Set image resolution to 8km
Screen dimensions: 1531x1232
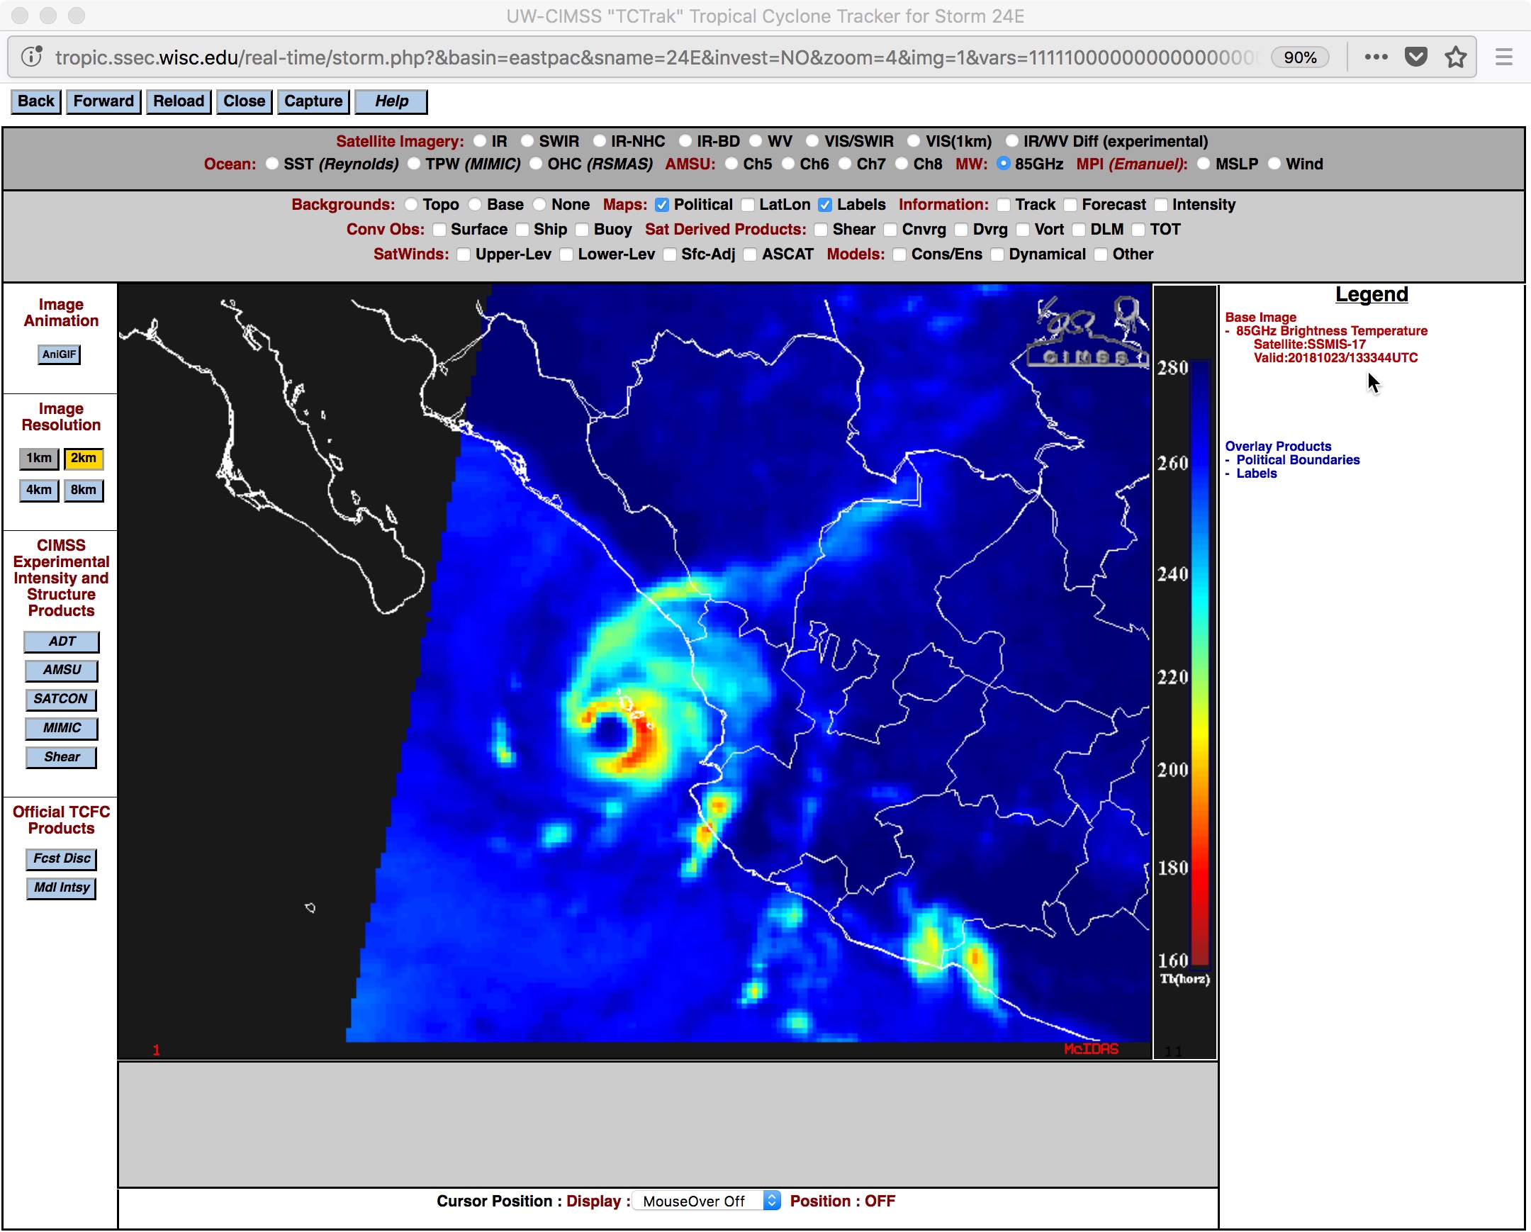point(84,490)
